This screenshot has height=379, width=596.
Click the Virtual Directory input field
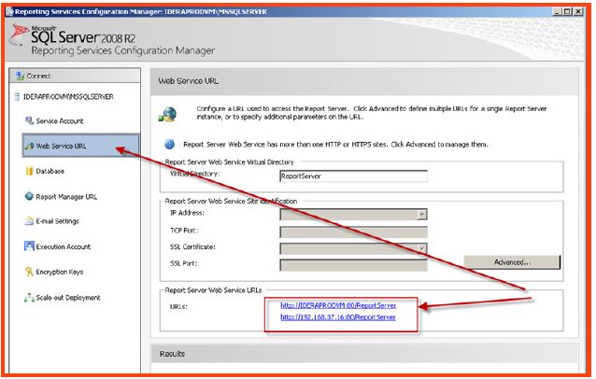(x=353, y=176)
